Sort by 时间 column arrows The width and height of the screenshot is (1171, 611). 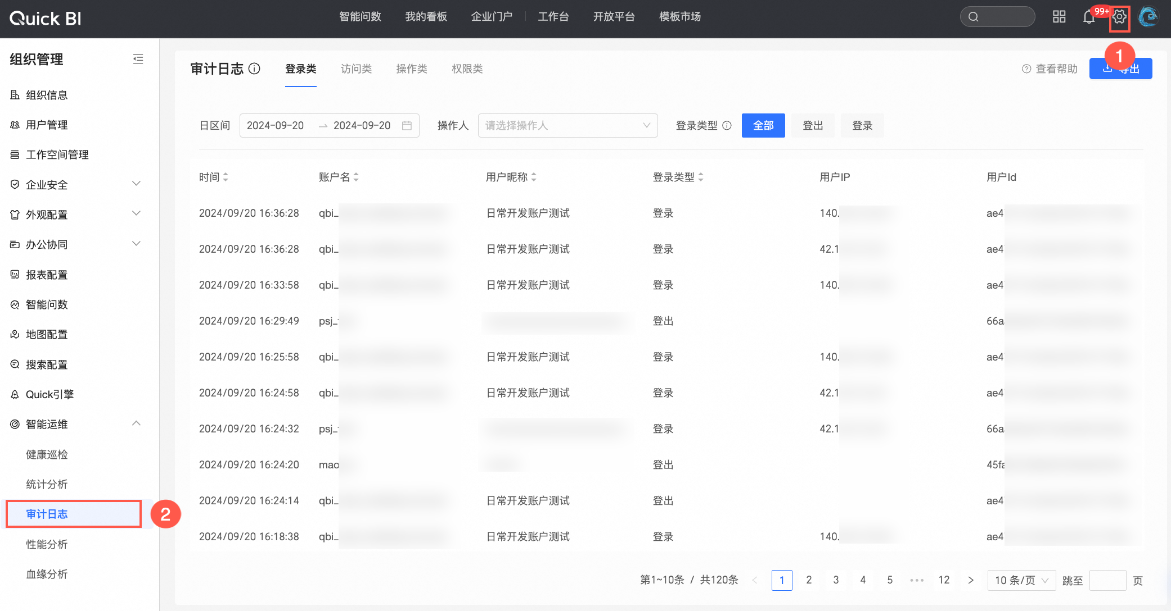(x=226, y=177)
